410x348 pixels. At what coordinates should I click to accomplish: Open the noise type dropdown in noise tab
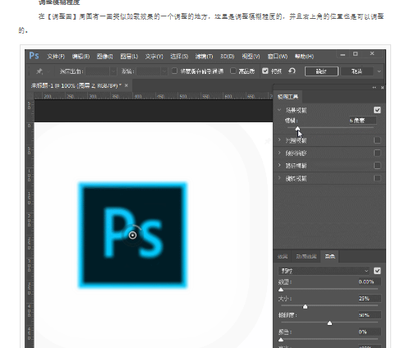324,271
